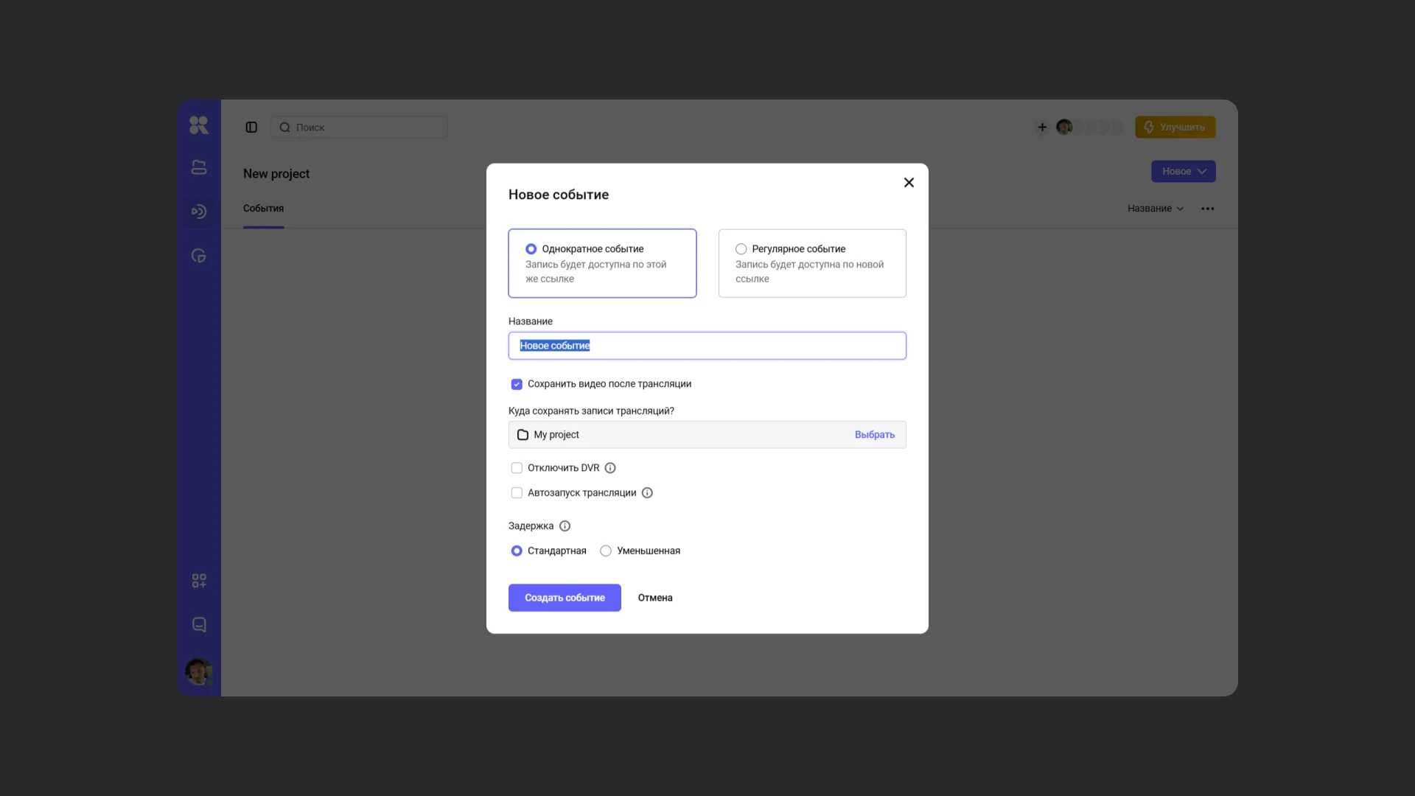Viewport: 1415px width, 796px height.
Task: Select the Регулярное событие radio option
Action: click(741, 249)
